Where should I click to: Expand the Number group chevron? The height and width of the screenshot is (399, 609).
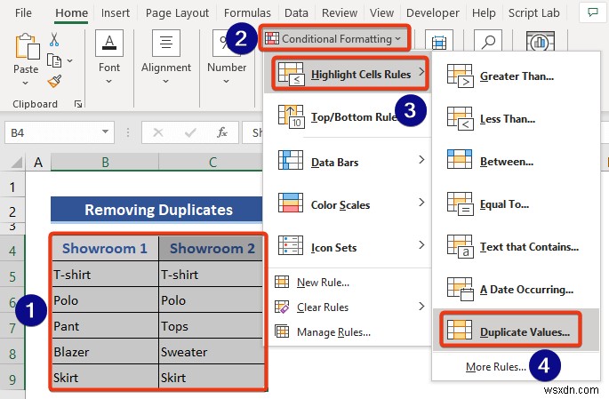pos(226,82)
